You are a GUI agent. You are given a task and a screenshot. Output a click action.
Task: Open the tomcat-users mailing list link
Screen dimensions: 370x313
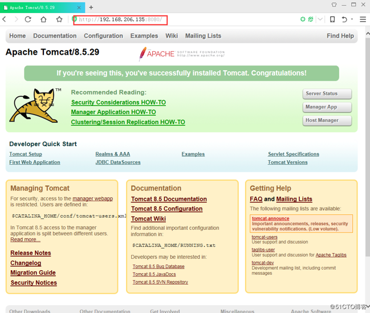click(x=265, y=237)
